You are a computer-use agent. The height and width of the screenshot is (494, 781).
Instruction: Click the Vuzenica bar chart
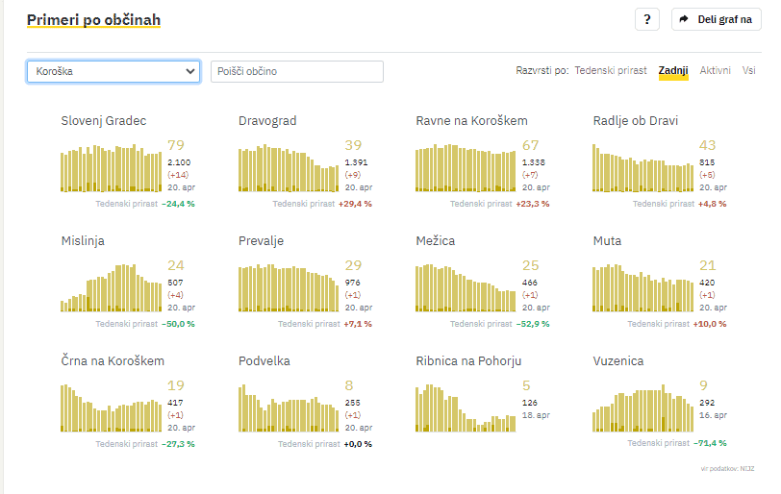pyautogui.click(x=643, y=409)
